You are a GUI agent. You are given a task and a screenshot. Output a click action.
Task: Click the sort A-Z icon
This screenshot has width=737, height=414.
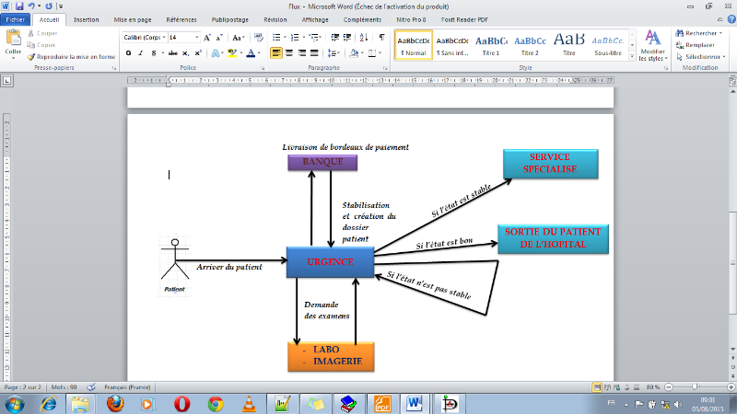365,37
